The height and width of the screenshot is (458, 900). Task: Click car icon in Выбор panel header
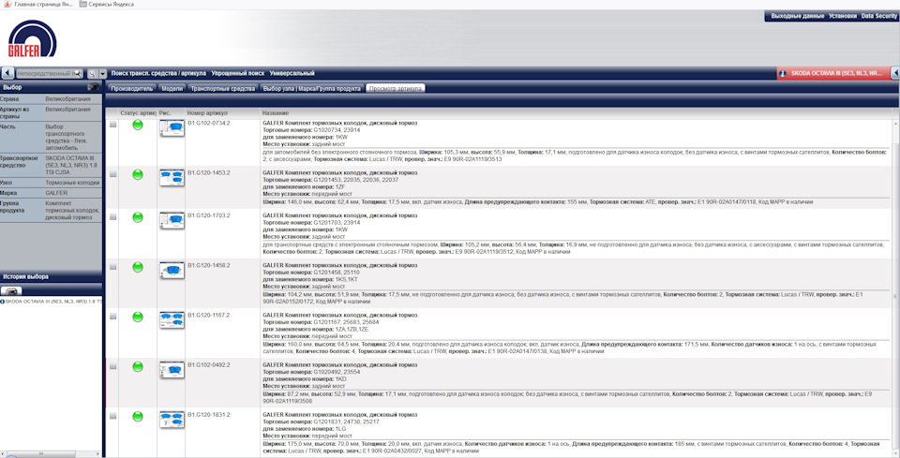click(93, 88)
